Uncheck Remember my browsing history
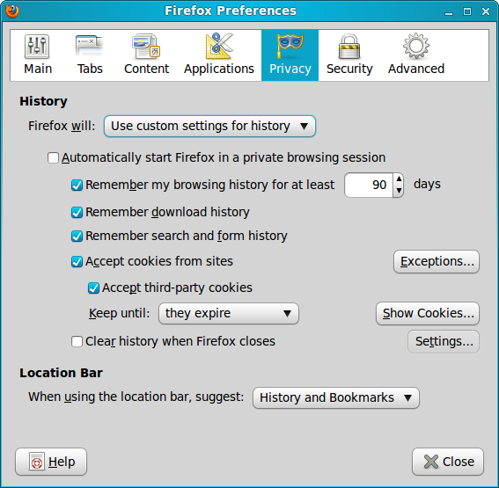 (77, 185)
